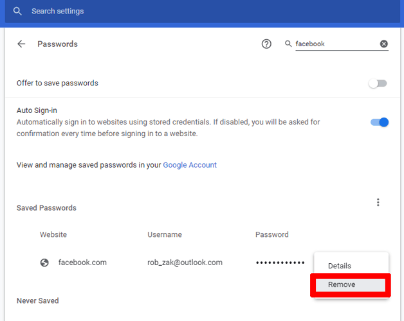Click the Offer to save passwords label
The width and height of the screenshot is (404, 321).
click(x=57, y=83)
